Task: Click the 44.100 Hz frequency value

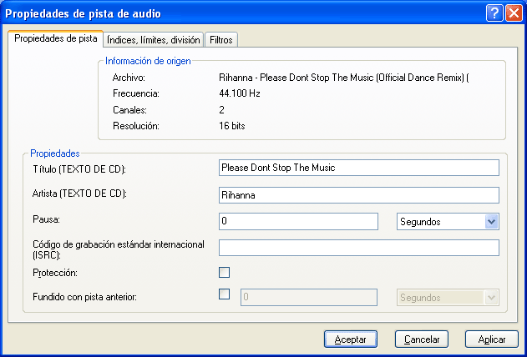Action: click(240, 93)
